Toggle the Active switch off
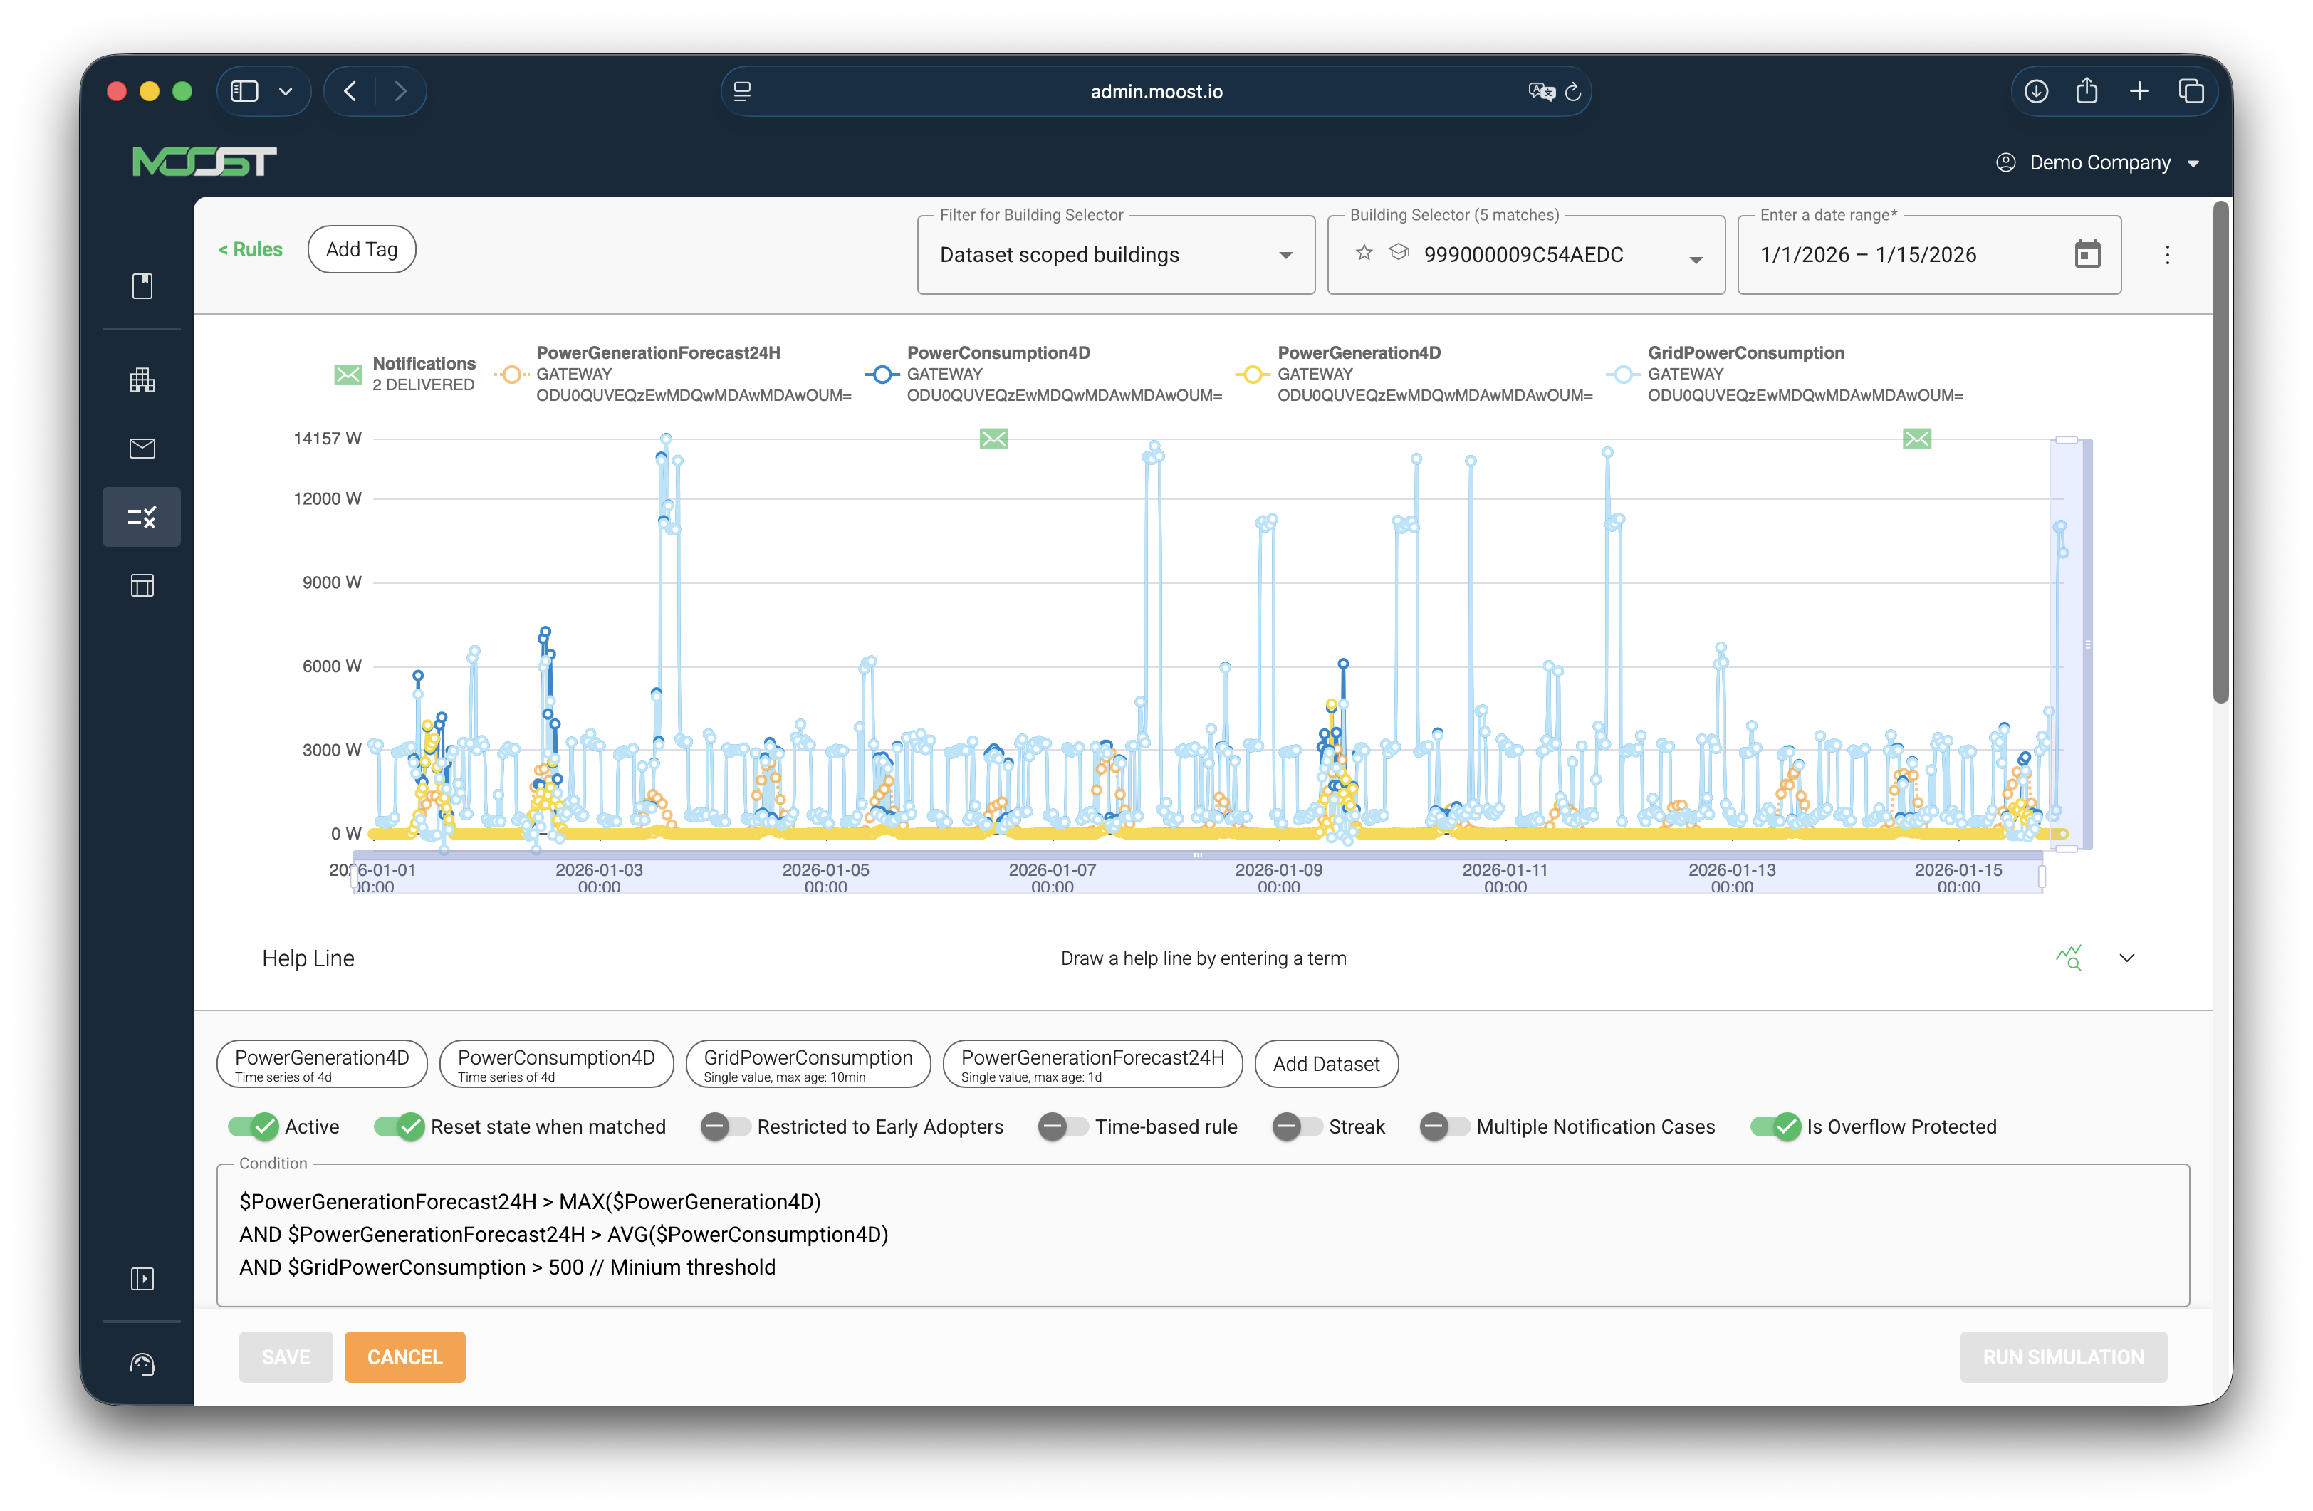Viewport: 2313px width, 1511px height. pyautogui.click(x=254, y=1127)
